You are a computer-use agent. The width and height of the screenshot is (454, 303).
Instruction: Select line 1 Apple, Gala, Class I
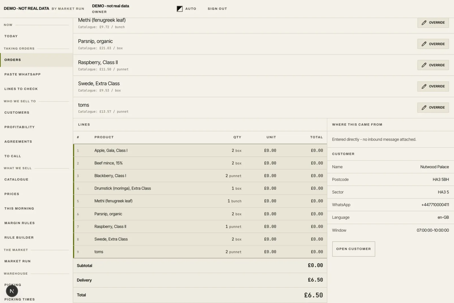[x=200, y=151]
